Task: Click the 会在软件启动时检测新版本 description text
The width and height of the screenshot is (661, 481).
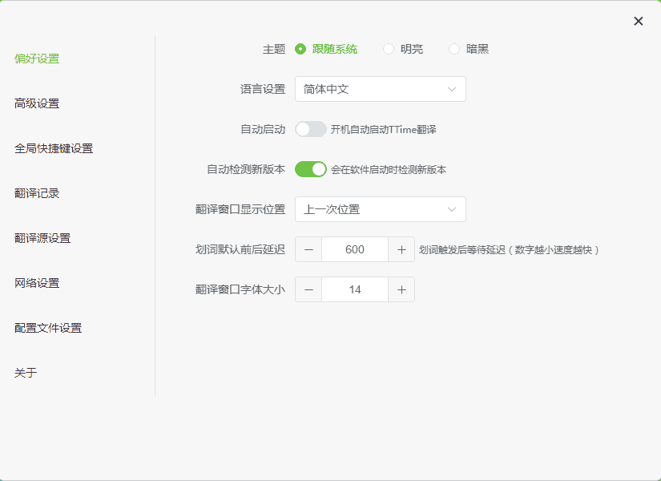Action: click(x=389, y=170)
